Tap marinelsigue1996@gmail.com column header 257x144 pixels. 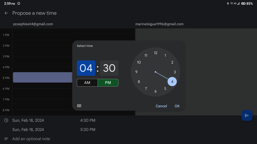[159, 24]
